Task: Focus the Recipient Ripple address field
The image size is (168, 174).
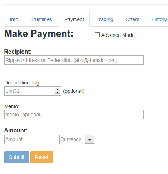Action: (x=74, y=60)
